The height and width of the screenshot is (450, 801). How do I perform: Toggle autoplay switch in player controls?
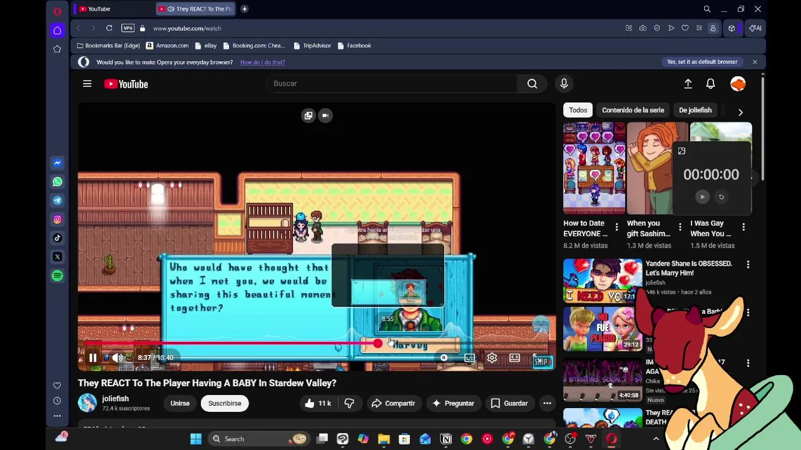(444, 358)
